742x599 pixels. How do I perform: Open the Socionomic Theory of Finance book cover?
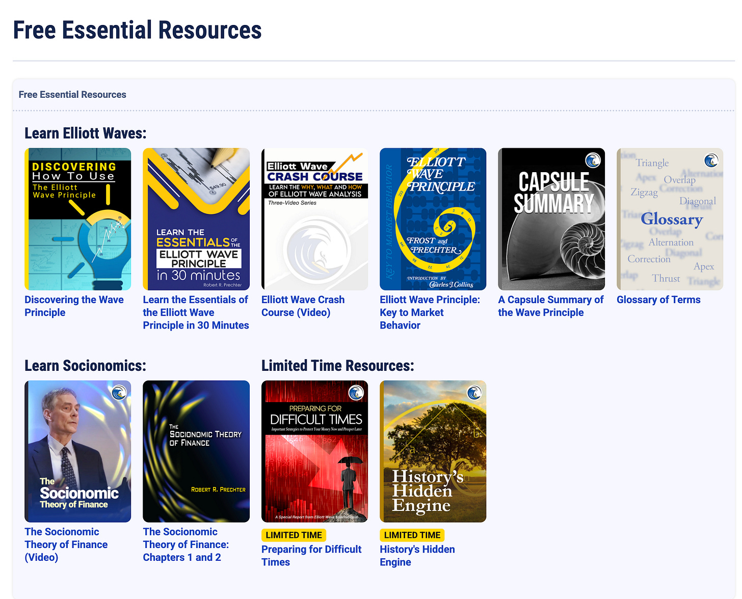(196, 451)
